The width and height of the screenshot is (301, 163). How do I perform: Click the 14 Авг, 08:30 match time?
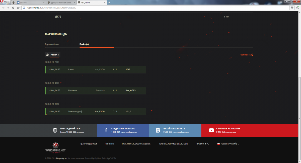[x=54, y=69]
